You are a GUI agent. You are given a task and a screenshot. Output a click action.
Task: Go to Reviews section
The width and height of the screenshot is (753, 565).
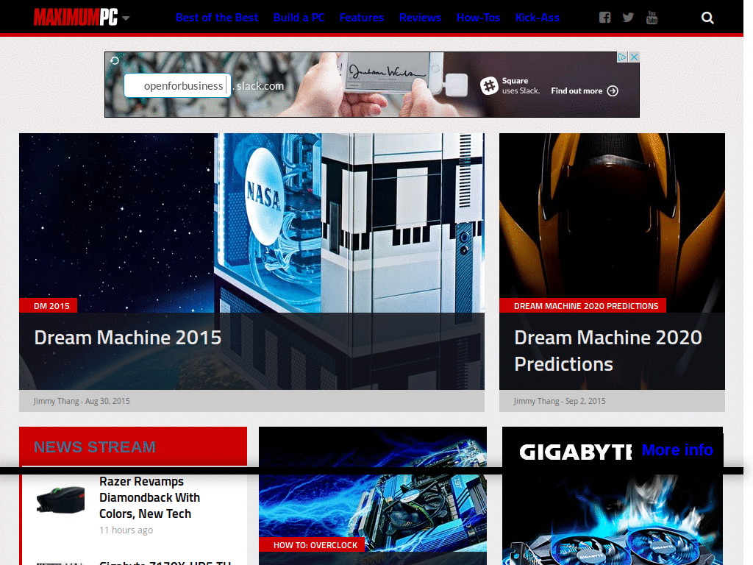click(420, 18)
